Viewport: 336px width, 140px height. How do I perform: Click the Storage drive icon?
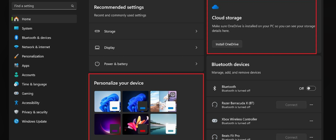(x=97, y=31)
